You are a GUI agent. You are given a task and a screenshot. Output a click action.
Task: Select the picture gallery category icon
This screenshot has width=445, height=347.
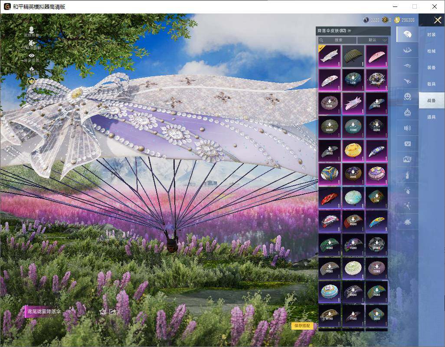click(x=407, y=159)
